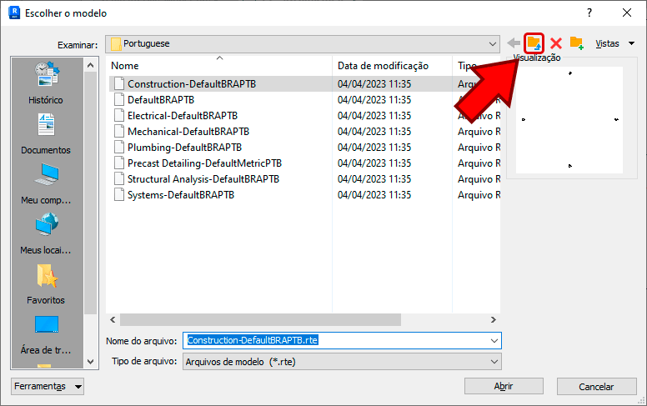Open the Ferramentas dropdown
Screen dimensions: 647x406
[48, 387]
